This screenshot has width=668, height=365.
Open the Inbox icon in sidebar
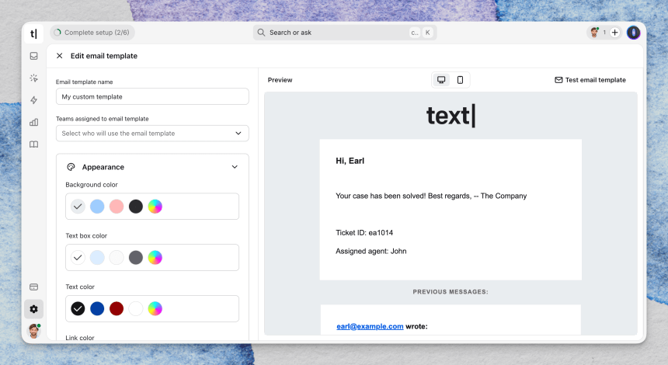pyautogui.click(x=33, y=56)
